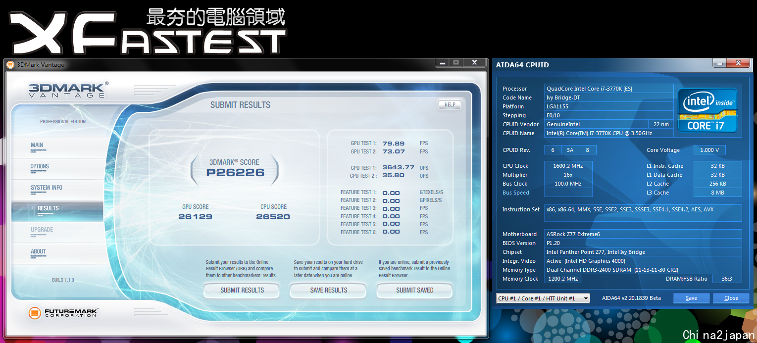Click the 22 nm process field
Image resolution: width=757 pixels, height=343 pixels.
[661, 124]
